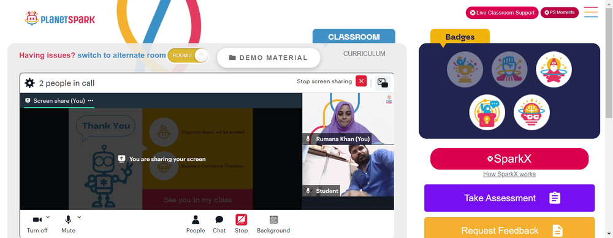Image resolution: width=613 pixels, height=238 pixels.
Task: Select the brain with glasses badge
Action: [x=531, y=113]
